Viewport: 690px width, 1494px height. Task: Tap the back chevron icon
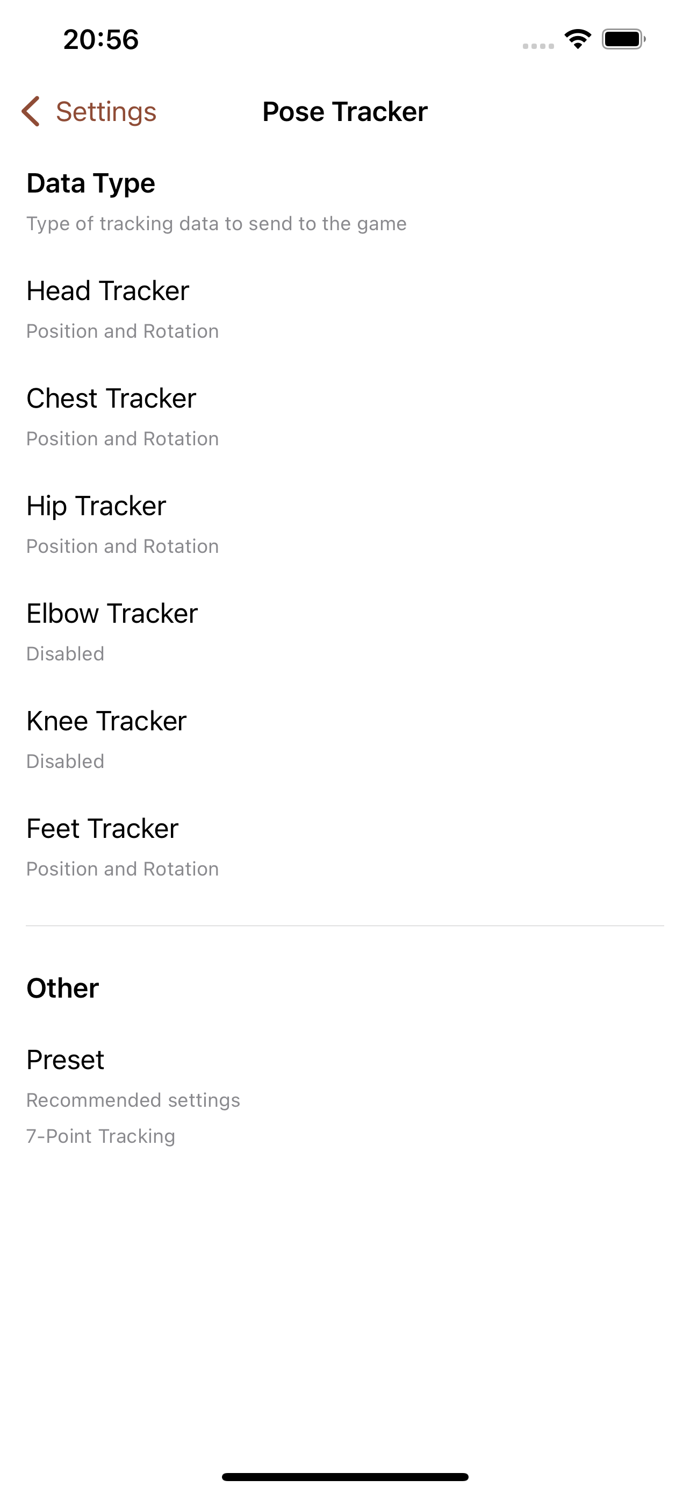tap(31, 111)
